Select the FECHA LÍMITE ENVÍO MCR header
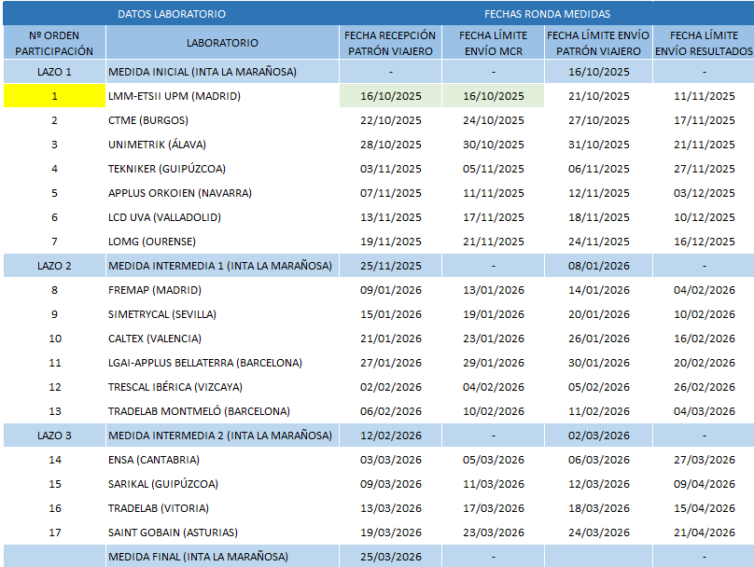This screenshot has height=567, width=754. click(x=493, y=43)
